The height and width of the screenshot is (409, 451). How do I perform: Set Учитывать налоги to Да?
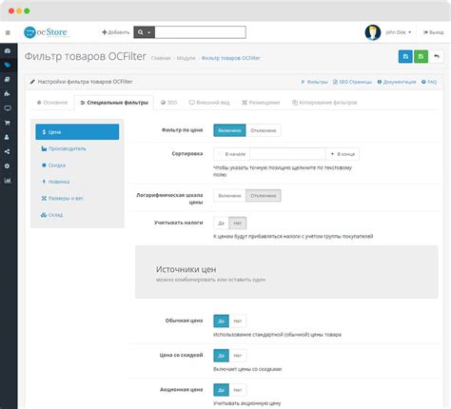pos(221,224)
